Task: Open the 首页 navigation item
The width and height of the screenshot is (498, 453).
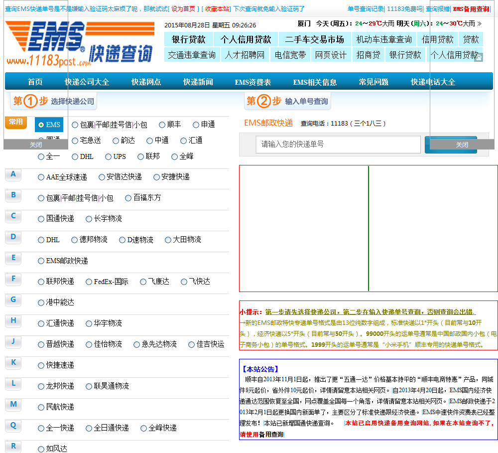Action: coord(35,82)
